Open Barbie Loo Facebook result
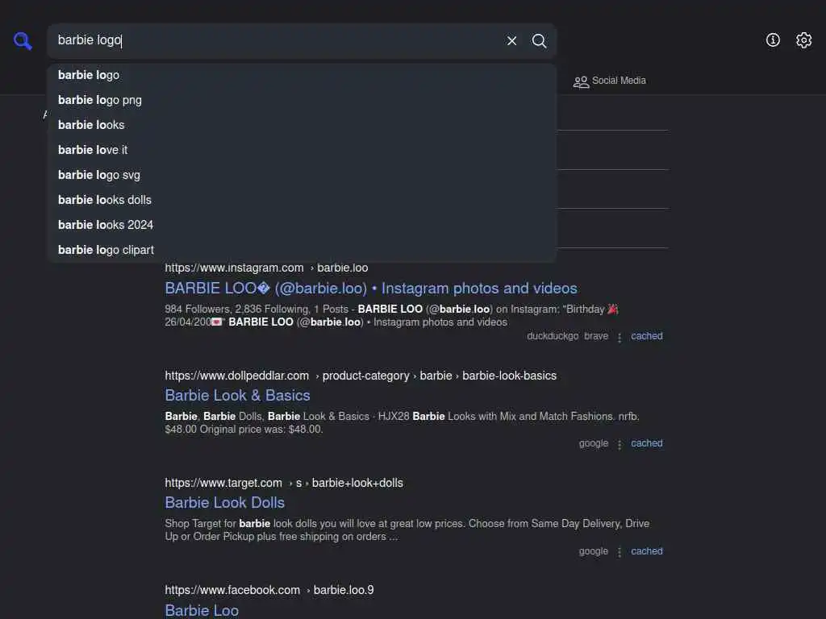The height and width of the screenshot is (619, 826). point(202,611)
